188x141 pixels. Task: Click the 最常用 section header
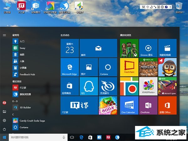coord(16,35)
